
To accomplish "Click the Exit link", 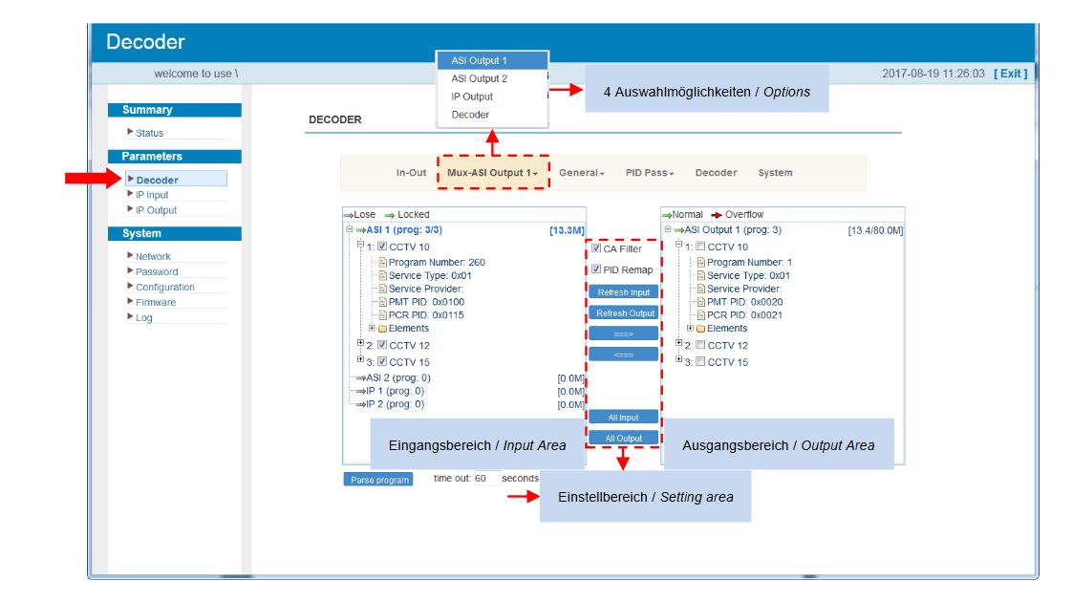I will click(x=1010, y=74).
